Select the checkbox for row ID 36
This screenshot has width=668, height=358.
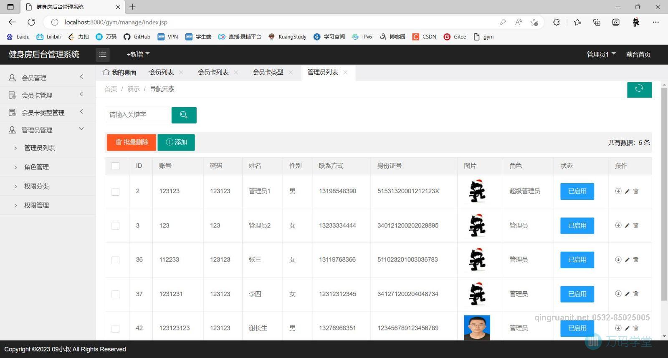[116, 260]
